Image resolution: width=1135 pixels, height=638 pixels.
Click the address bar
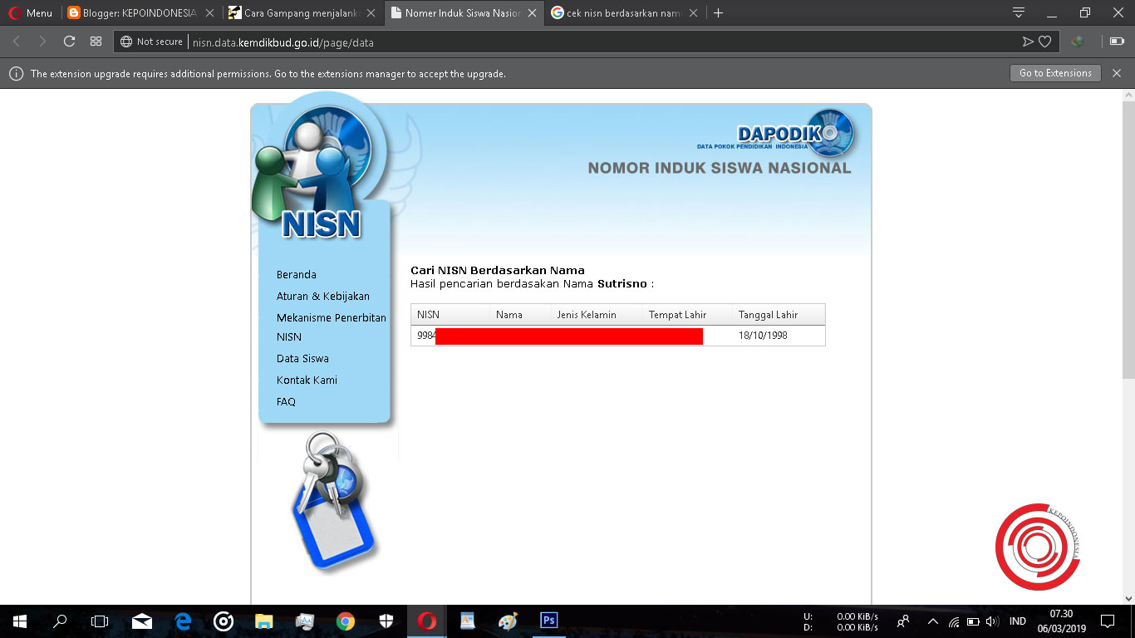point(332,41)
